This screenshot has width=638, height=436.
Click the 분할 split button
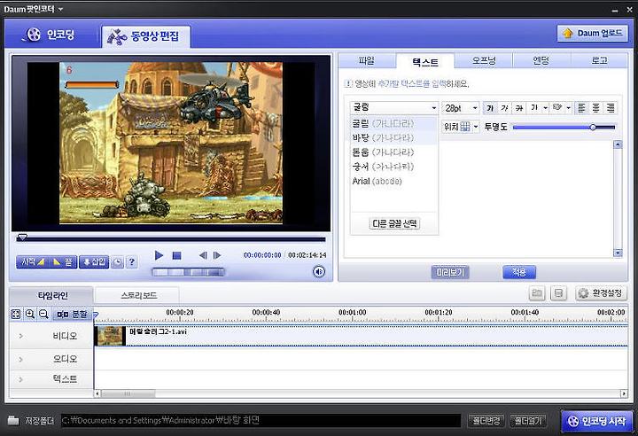click(72, 315)
